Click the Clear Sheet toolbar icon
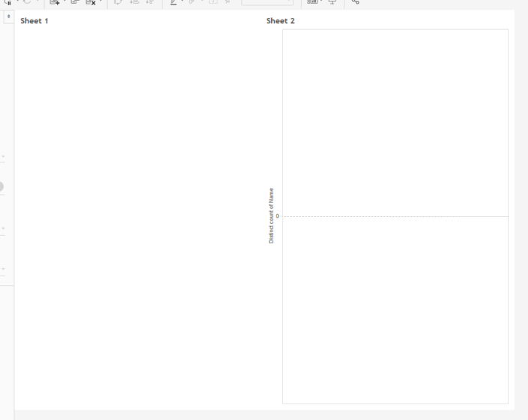This screenshot has height=420, width=528. pos(91,1)
